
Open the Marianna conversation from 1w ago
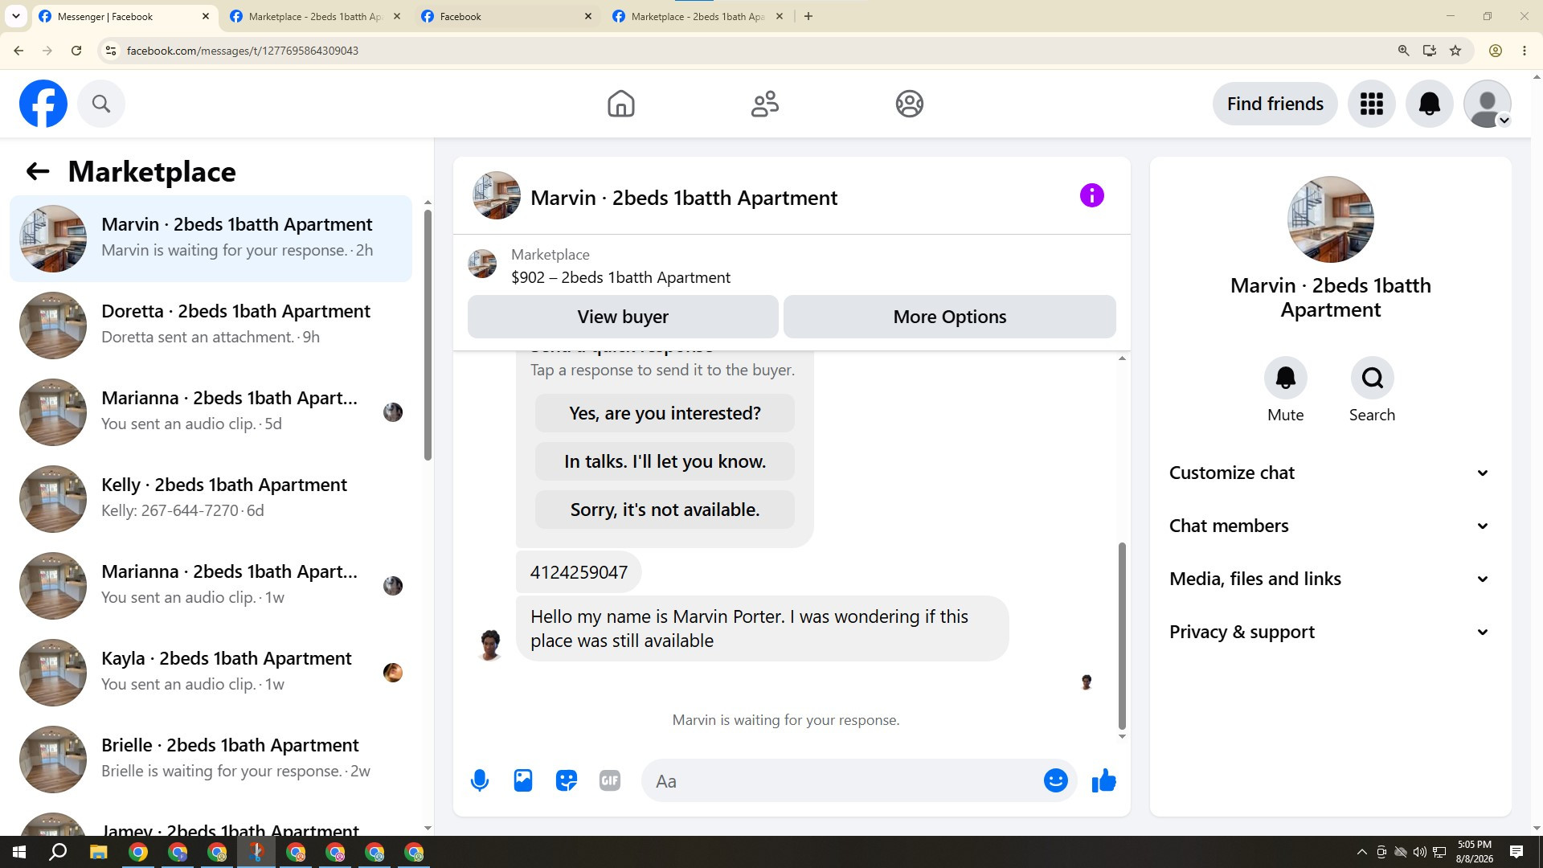[211, 585]
